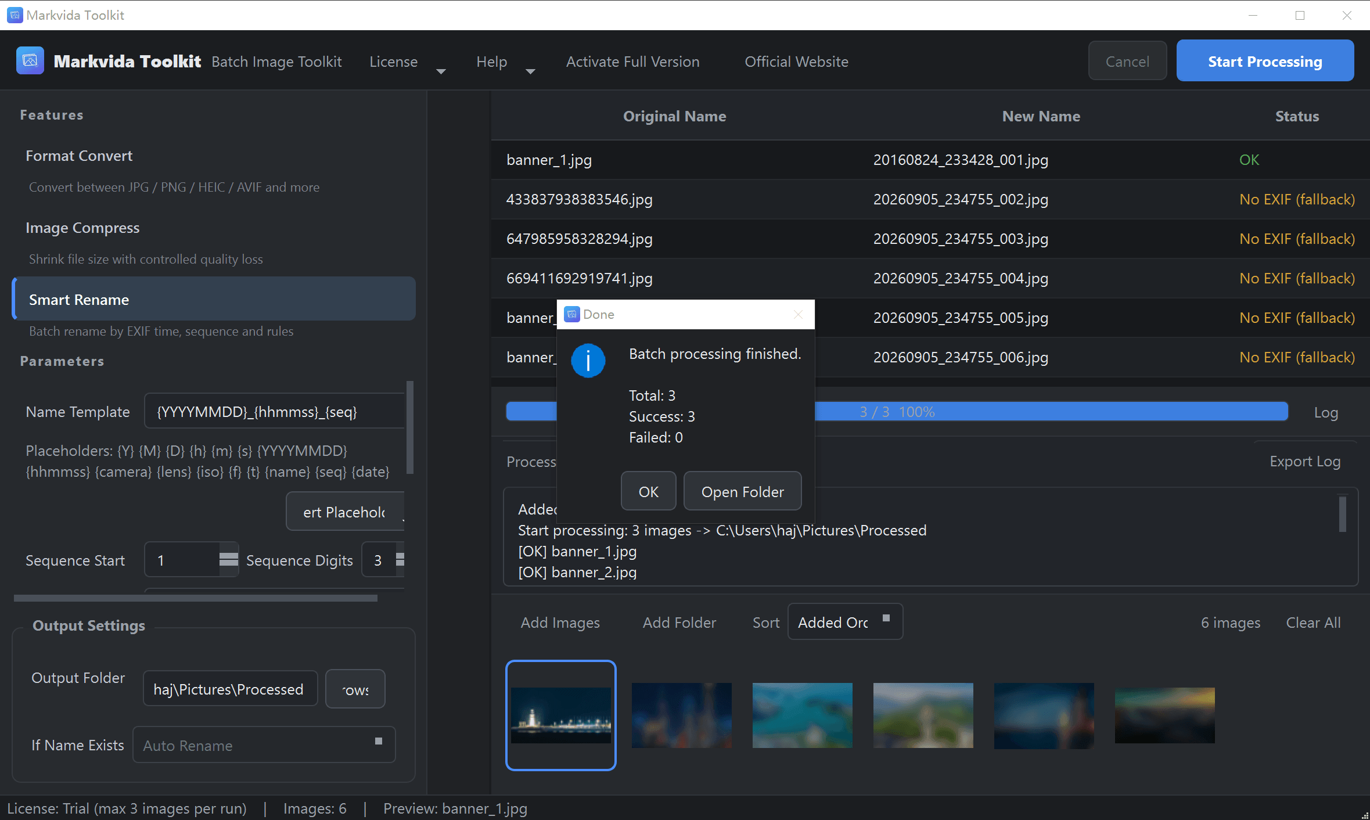Close the Done dialog with X
The height and width of the screenshot is (820, 1370).
[798, 314]
